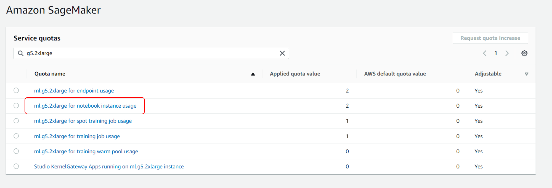Open ml.g5.2xlarge for endpoint usage link
This screenshot has height=188, width=552.
pyautogui.click(x=74, y=91)
